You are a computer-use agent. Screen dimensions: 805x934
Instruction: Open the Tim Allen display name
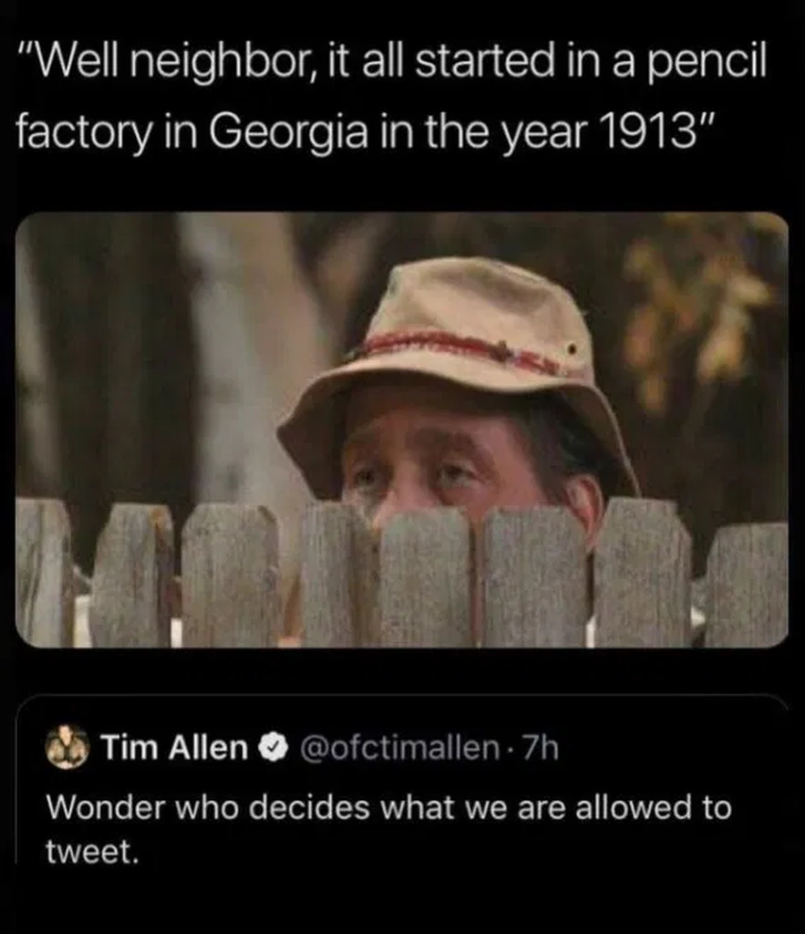[x=174, y=748]
